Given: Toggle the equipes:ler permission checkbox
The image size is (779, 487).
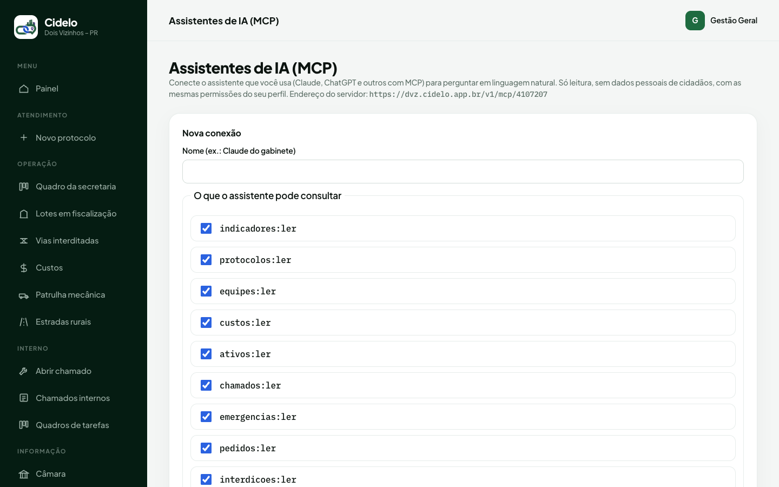Looking at the screenshot, I should (206, 291).
